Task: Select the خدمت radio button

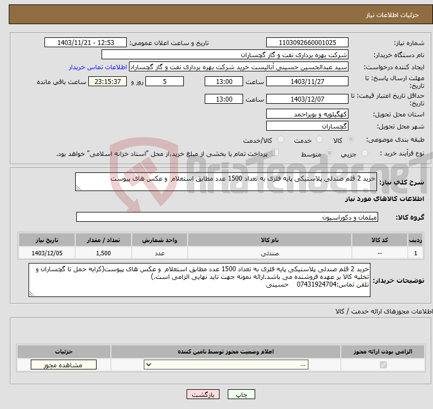Action: click(x=319, y=139)
